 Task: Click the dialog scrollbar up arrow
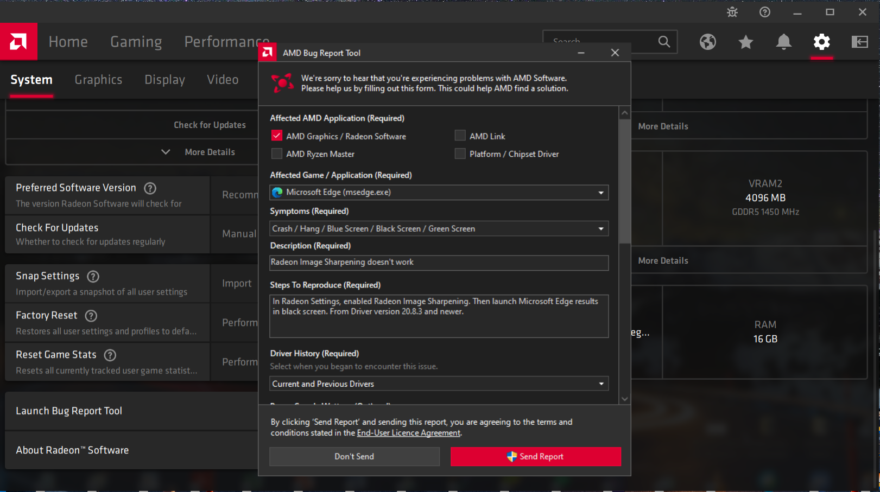click(625, 113)
